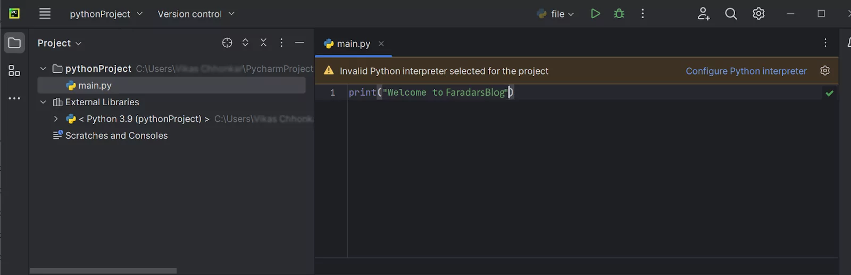Hide the Project panel with the minus button
This screenshot has width=851, height=275.
pyautogui.click(x=299, y=43)
